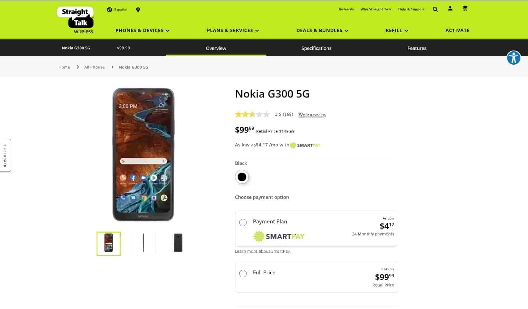Expand the Deals & Bundles menu

322,30
